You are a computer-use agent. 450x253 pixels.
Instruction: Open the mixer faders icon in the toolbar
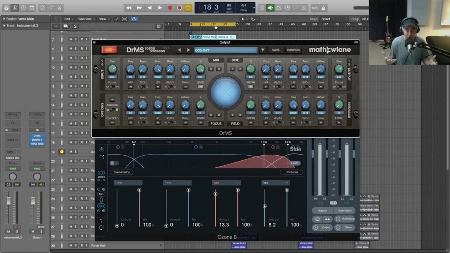(x=51, y=8)
